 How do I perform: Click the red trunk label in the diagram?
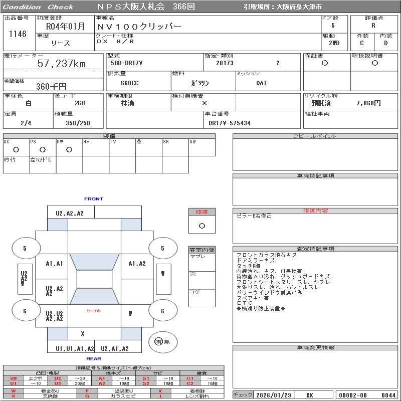pos(94,311)
